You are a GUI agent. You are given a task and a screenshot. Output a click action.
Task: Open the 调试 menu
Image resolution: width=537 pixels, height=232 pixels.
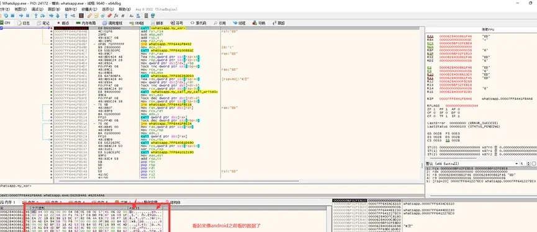[37, 9]
